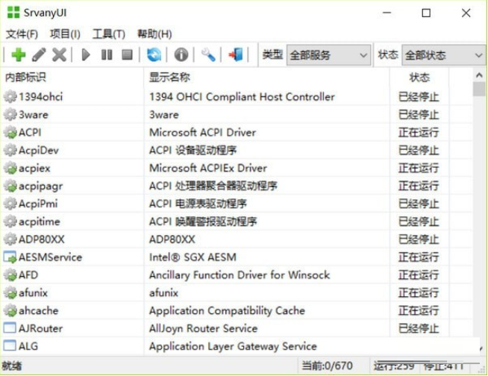The image size is (488, 376).
Task: Select the Intel® SGX AESM entry
Action: point(193,257)
